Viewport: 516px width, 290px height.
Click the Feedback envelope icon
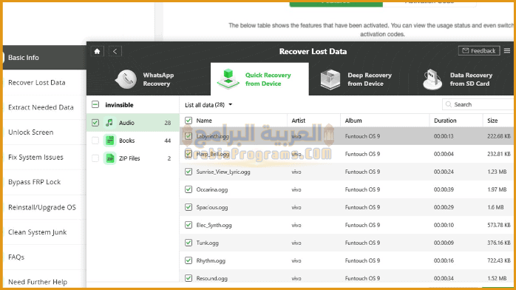(465, 51)
